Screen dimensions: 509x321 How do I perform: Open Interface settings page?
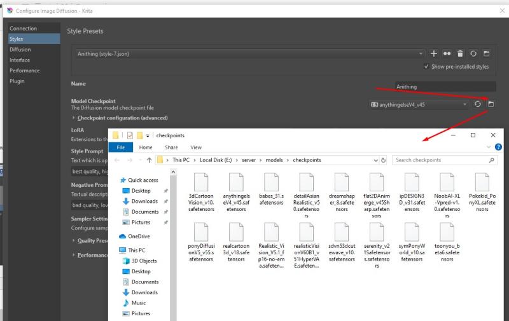click(34, 60)
